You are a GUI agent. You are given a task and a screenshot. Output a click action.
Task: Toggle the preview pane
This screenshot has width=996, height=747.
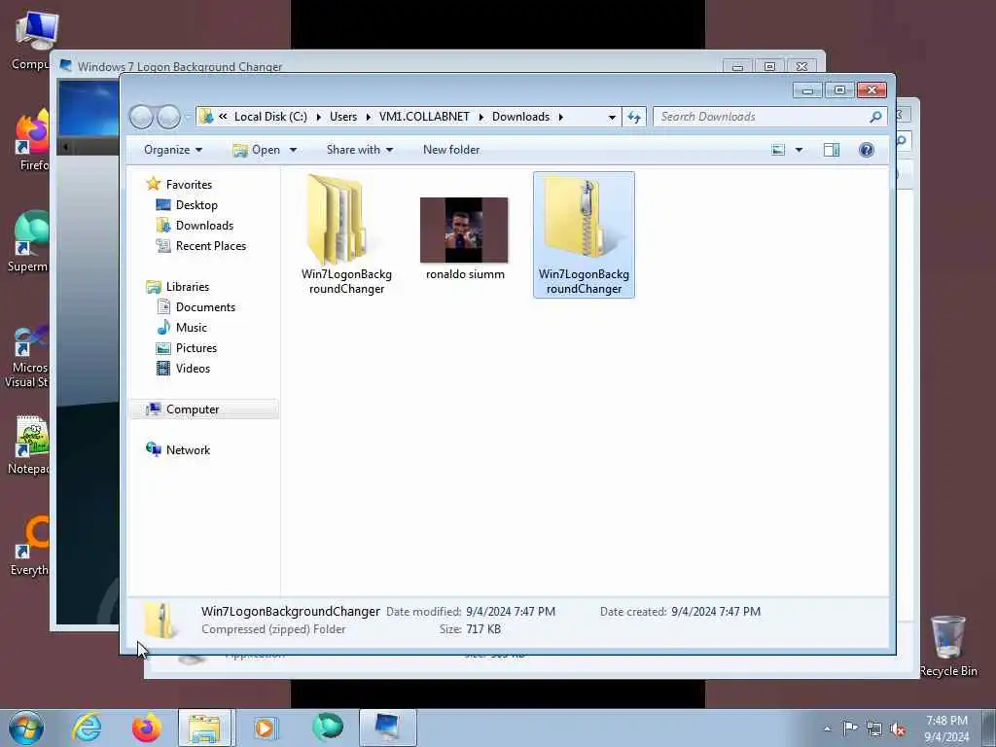point(832,150)
